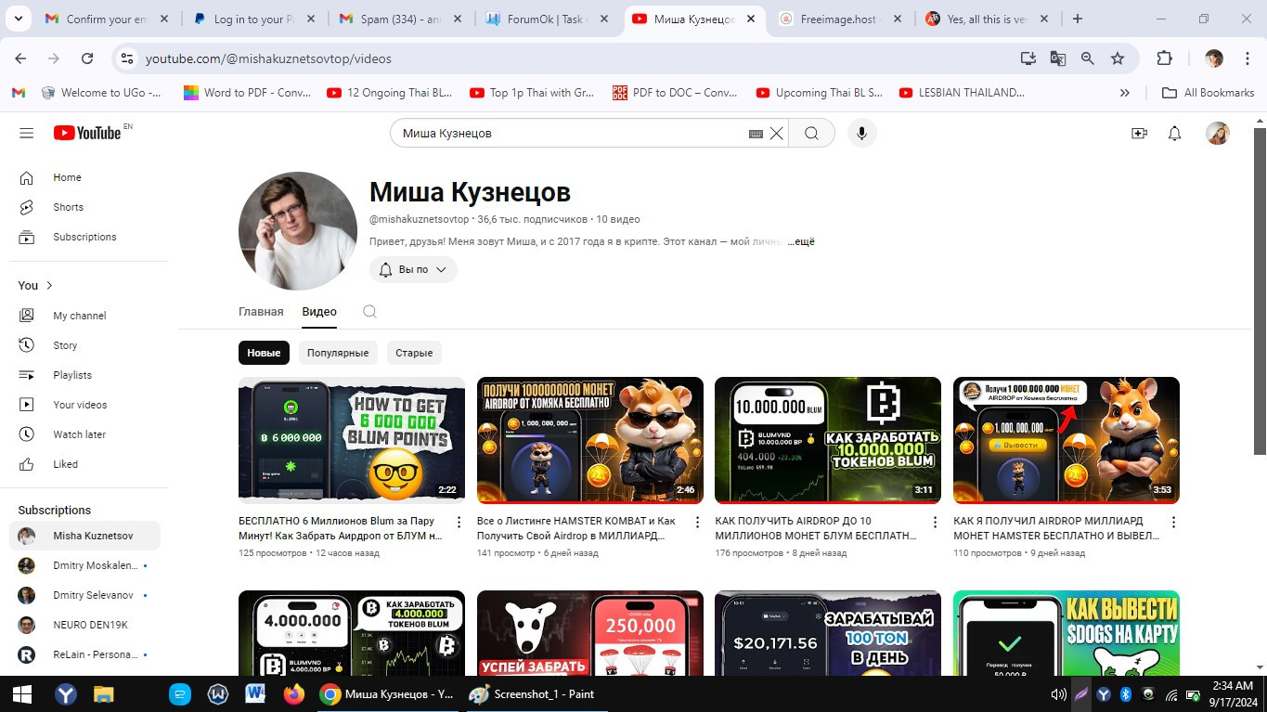Open more options for the Blum Points video

tap(459, 523)
